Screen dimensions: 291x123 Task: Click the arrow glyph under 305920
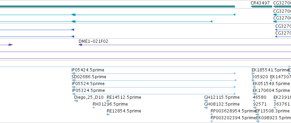tap(253, 80)
